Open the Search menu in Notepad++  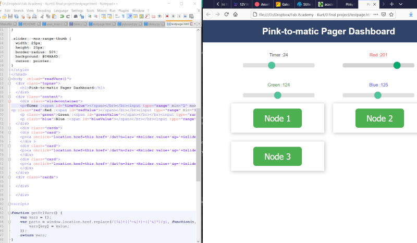point(18,10)
